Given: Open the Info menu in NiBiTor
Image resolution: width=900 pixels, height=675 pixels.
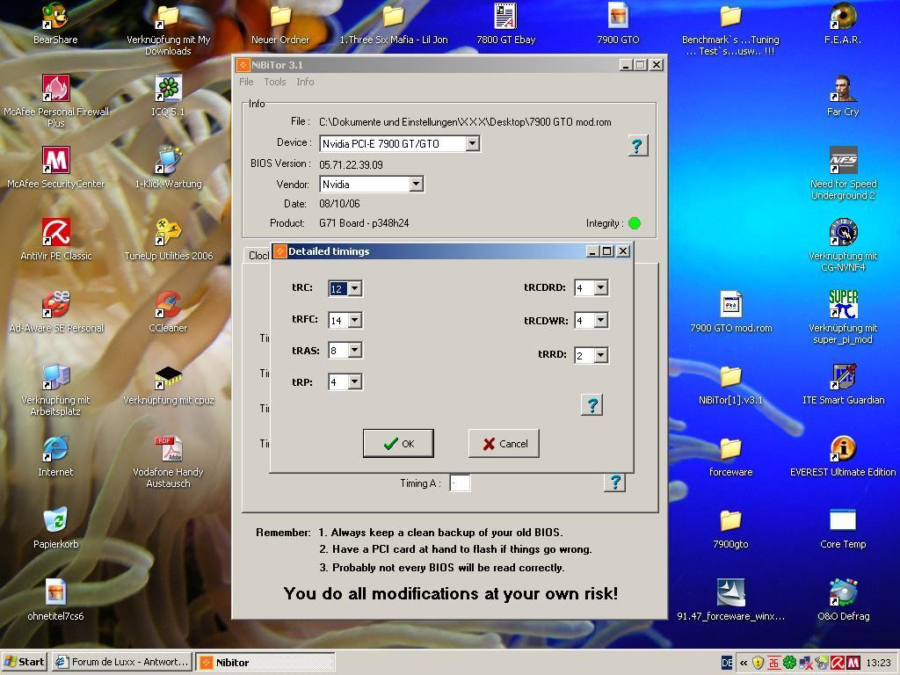Looking at the screenshot, I should click(x=305, y=82).
